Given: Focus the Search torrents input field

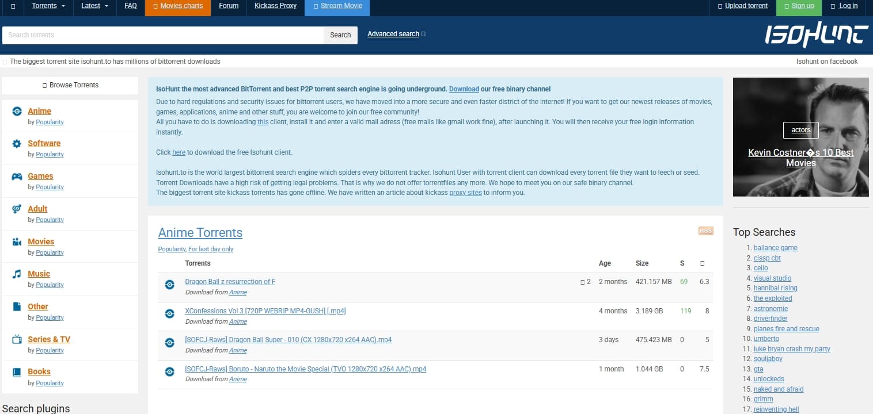Looking at the screenshot, I should [163, 35].
